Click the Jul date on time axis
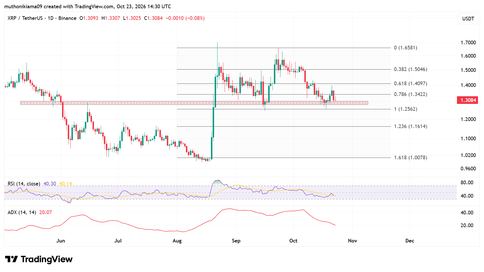 click(x=118, y=241)
